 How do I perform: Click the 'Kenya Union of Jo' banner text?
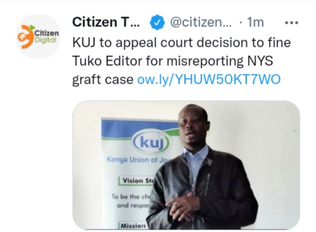[139, 159]
